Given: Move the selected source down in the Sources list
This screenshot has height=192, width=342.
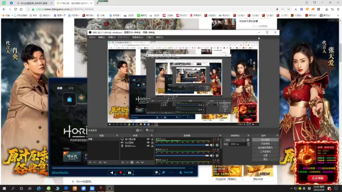Looking at the screenshot, I should (142, 163).
